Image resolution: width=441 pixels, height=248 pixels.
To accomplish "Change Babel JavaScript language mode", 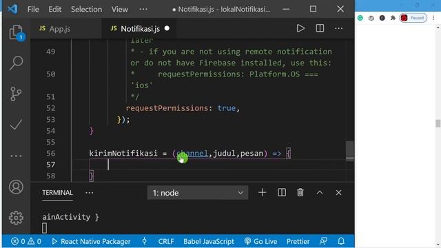I will pyautogui.click(x=209, y=241).
